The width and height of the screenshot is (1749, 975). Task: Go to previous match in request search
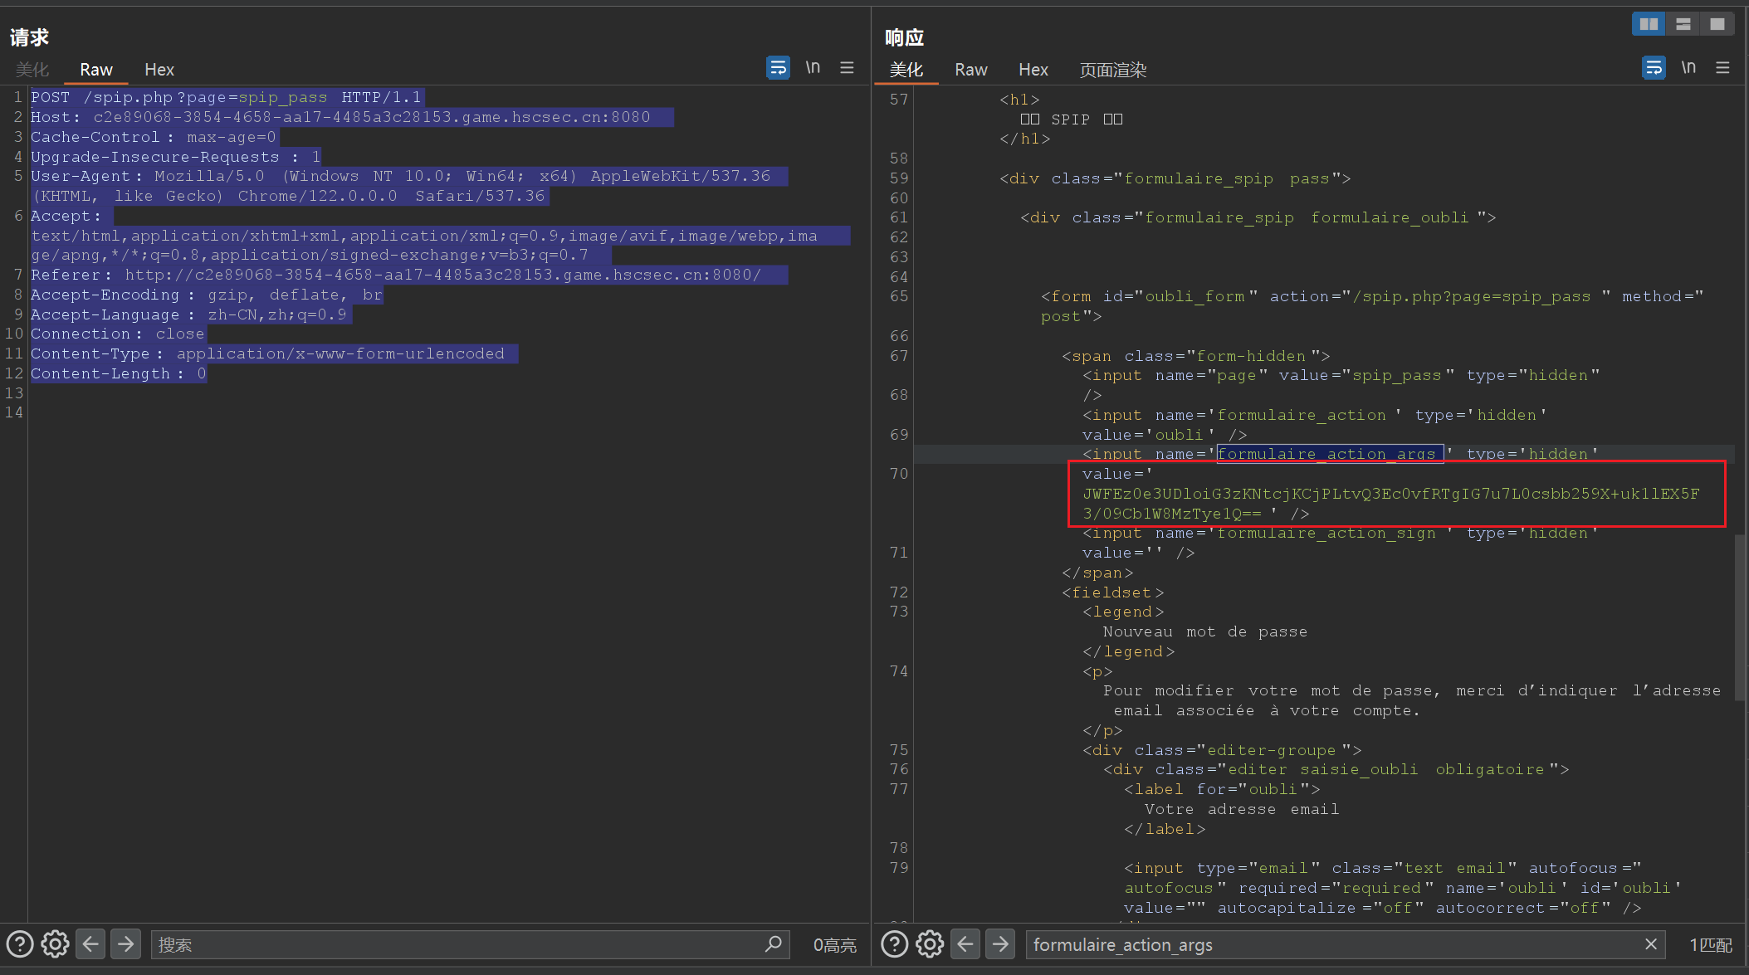(90, 944)
